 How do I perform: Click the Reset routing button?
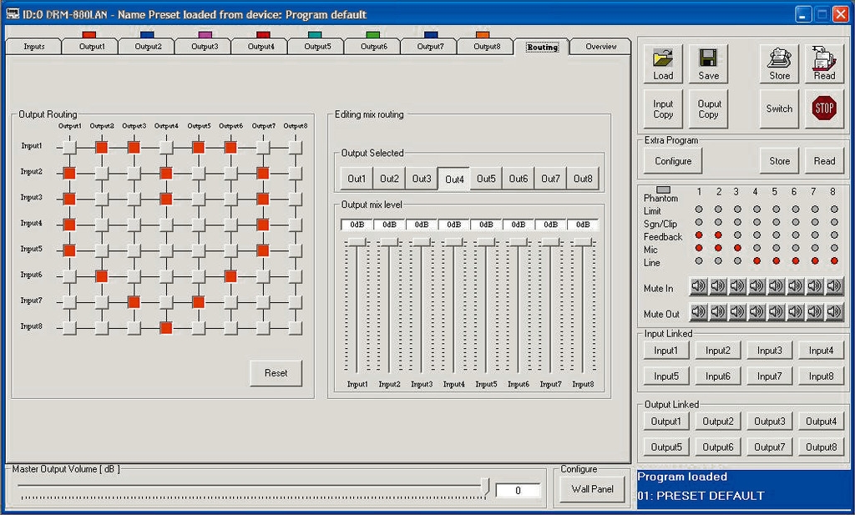tap(276, 373)
